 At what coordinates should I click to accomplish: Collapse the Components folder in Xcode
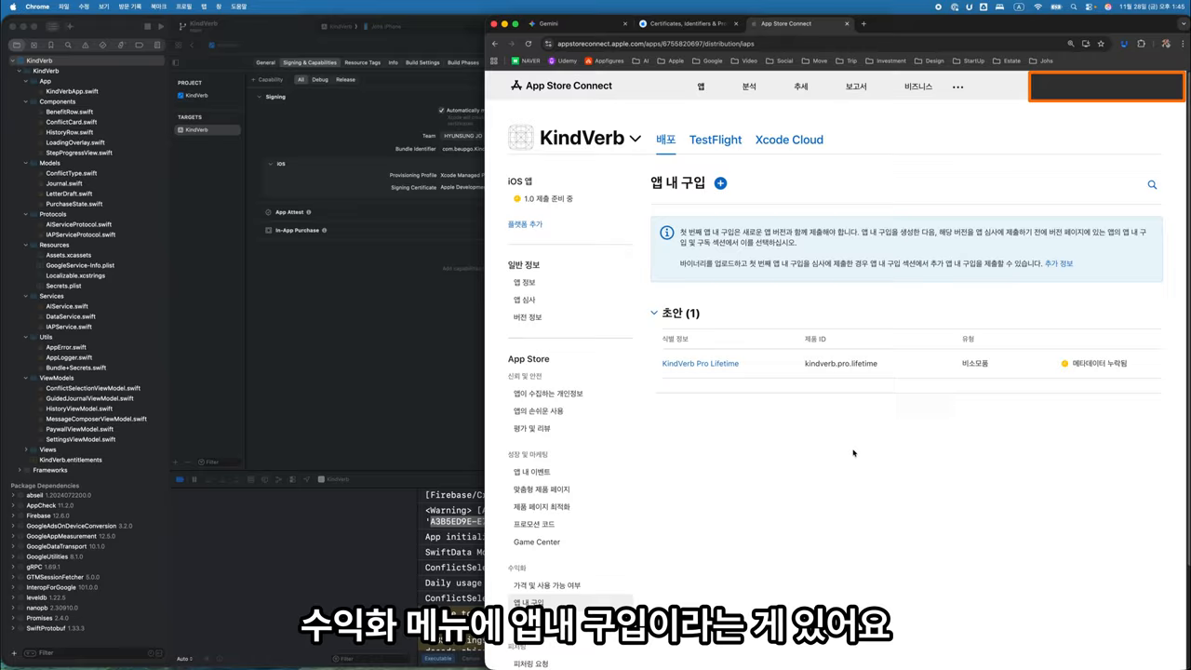(x=26, y=101)
